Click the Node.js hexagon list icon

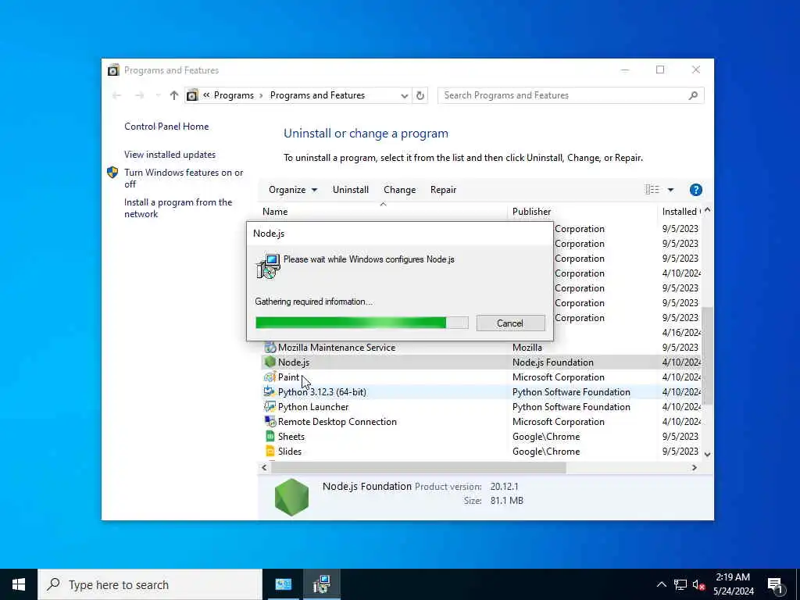point(270,362)
